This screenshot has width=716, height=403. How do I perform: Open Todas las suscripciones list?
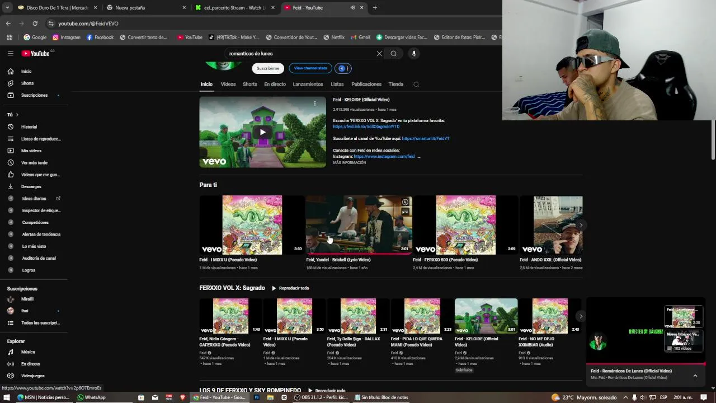[40, 323]
